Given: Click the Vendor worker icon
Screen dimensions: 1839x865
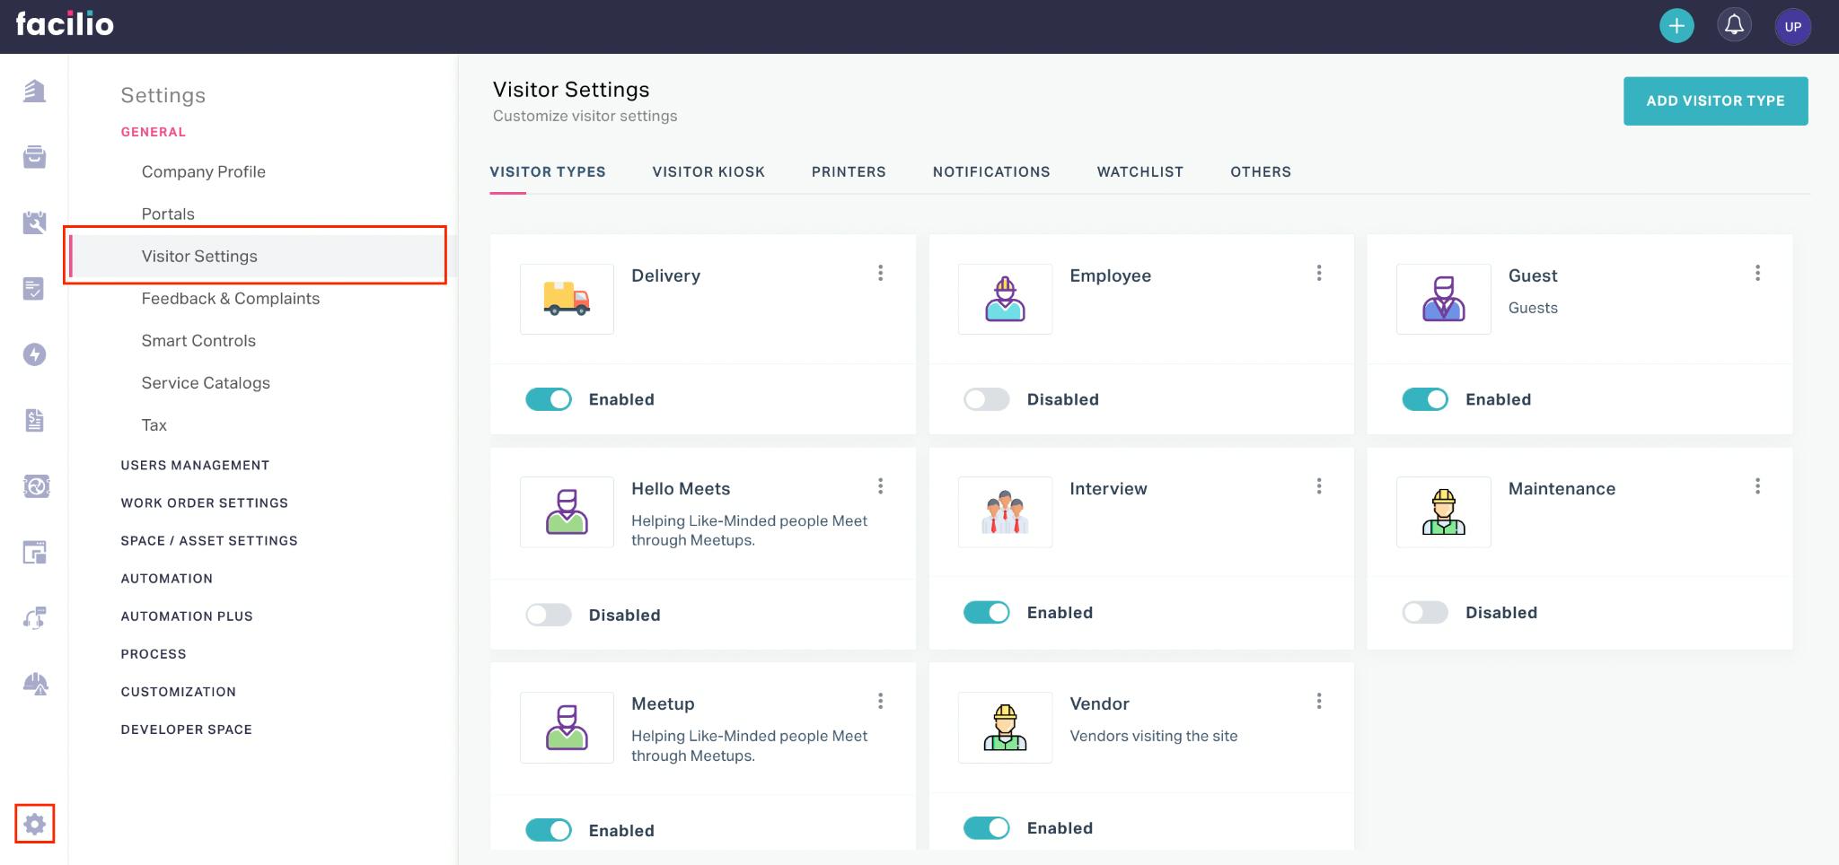Looking at the screenshot, I should [x=1005, y=727].
